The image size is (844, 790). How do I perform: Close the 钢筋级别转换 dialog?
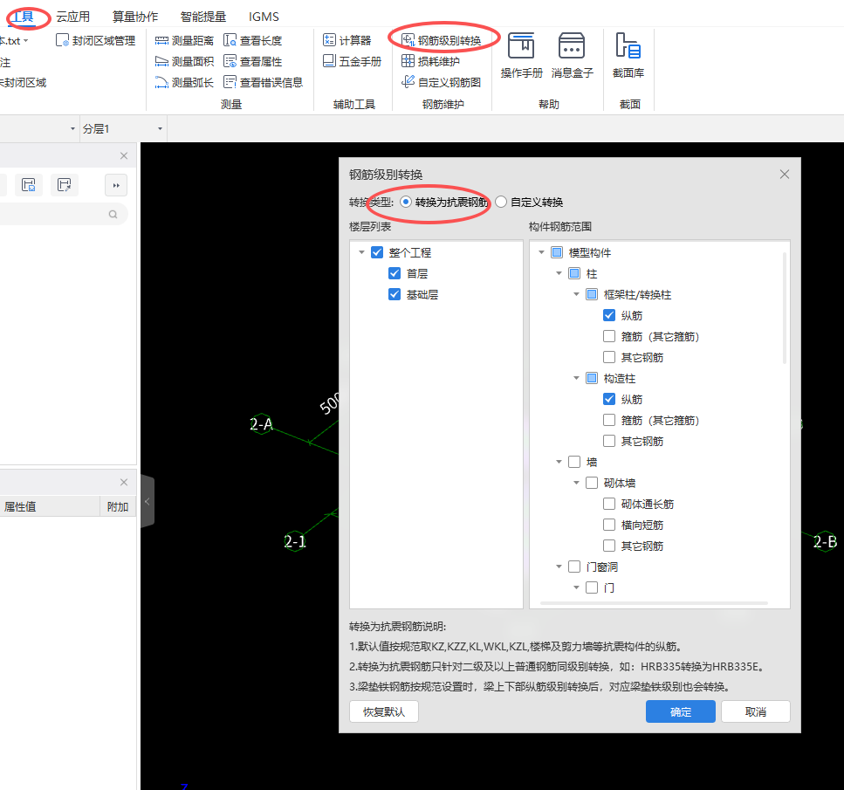(x=785, y=174)
